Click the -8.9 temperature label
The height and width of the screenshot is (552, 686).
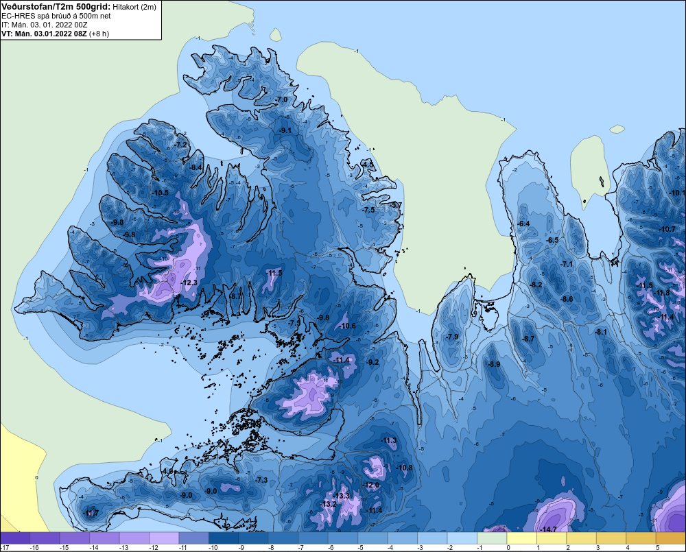pyautogui.click(x=494, y=364)
